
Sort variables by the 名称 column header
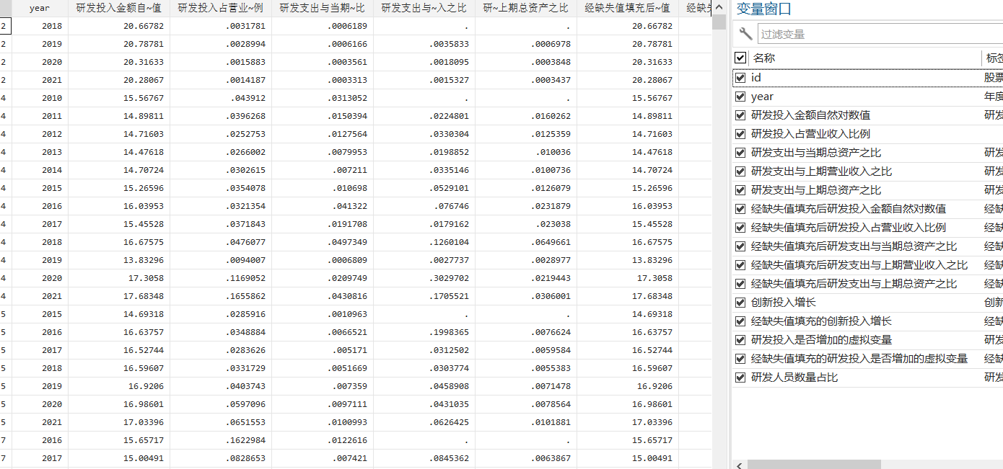pyautogui.click(x=866, y=58)
